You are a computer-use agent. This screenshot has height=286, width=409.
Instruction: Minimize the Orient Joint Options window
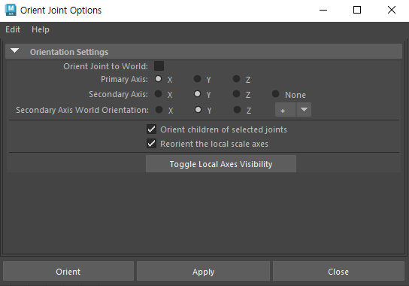(x=323, y=11)
